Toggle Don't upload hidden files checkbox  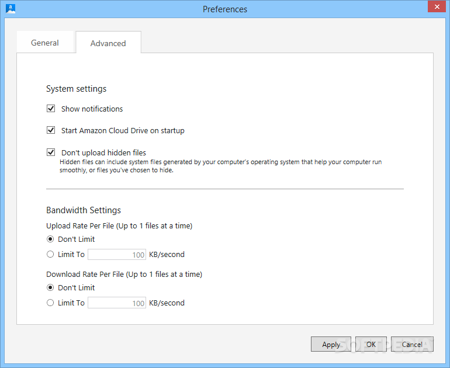tap(51, 152)
